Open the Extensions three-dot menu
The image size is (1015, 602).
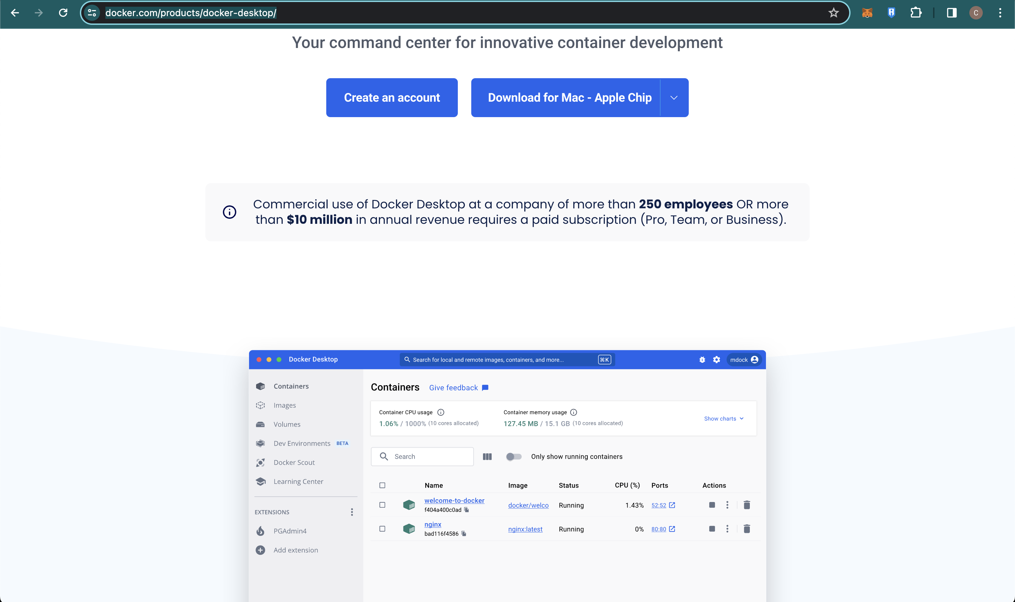point(352,512)
